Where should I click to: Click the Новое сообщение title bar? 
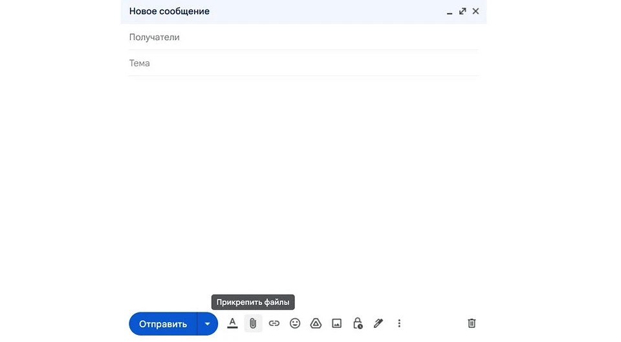(x=303, y=12)
